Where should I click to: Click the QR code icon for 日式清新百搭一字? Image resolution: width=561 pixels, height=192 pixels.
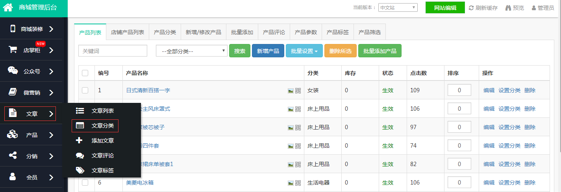pyautogui.click(x=298, y=91)
